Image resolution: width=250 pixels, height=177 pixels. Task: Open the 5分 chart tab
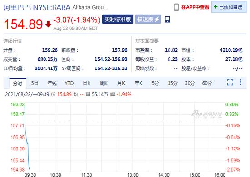click(x=155, y=83)
